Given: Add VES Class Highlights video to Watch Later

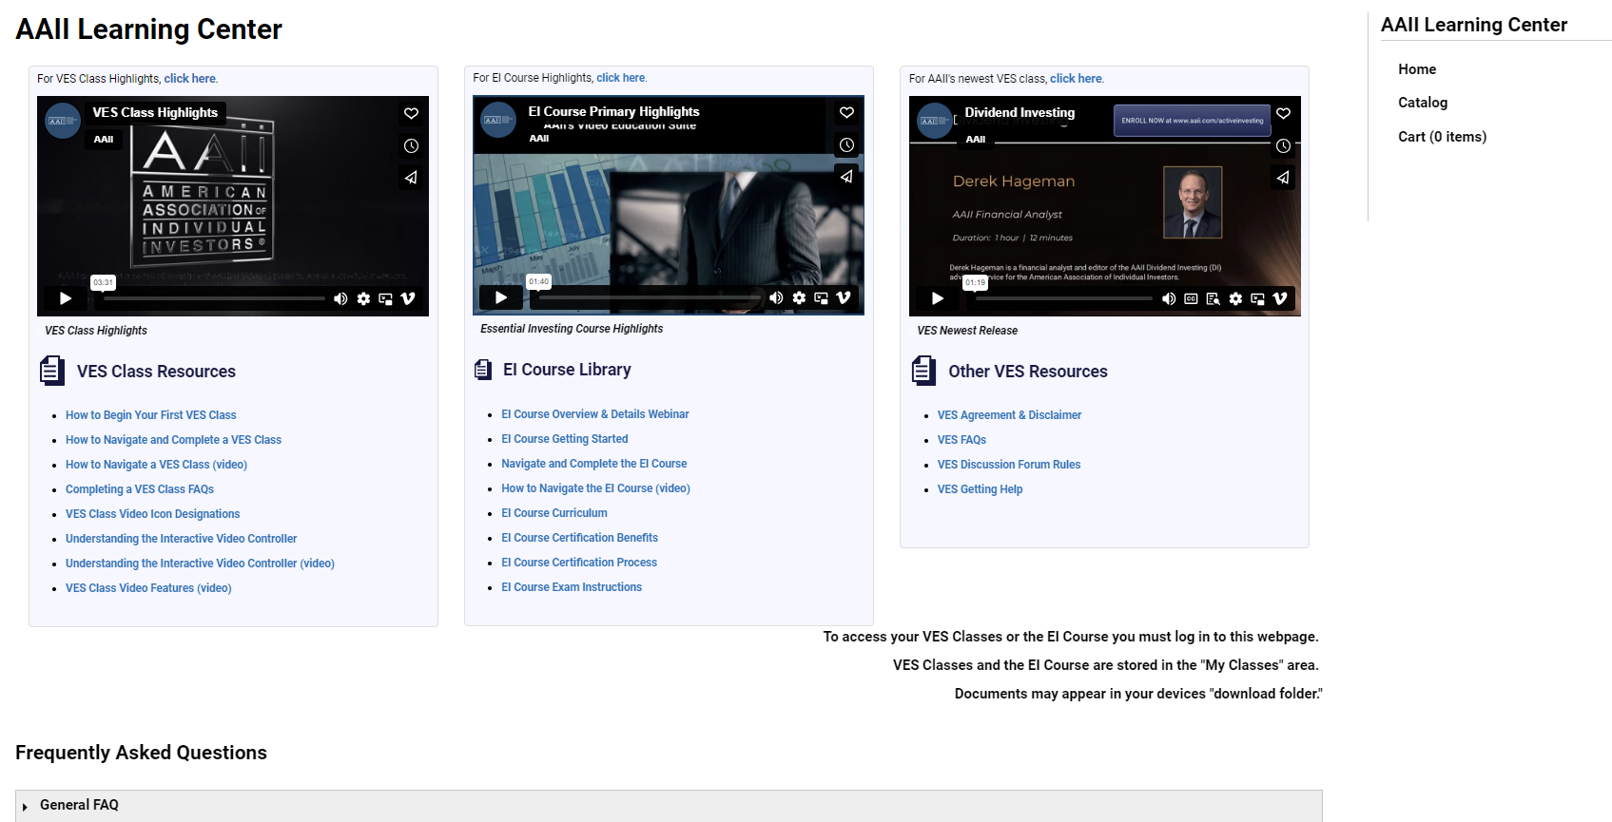Looking at the screenshot, I should tap(411, 145).
